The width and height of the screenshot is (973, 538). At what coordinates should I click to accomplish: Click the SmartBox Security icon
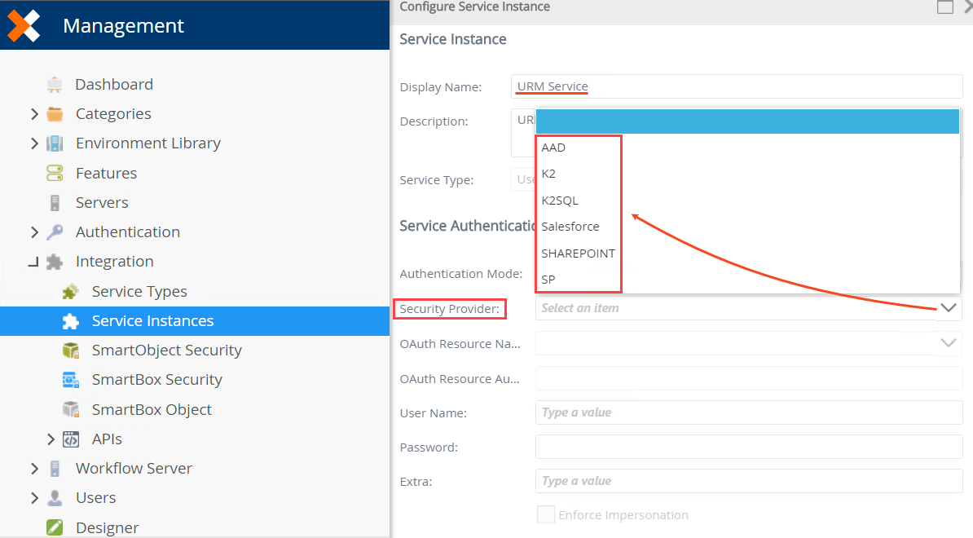click(x=70, y=379)
